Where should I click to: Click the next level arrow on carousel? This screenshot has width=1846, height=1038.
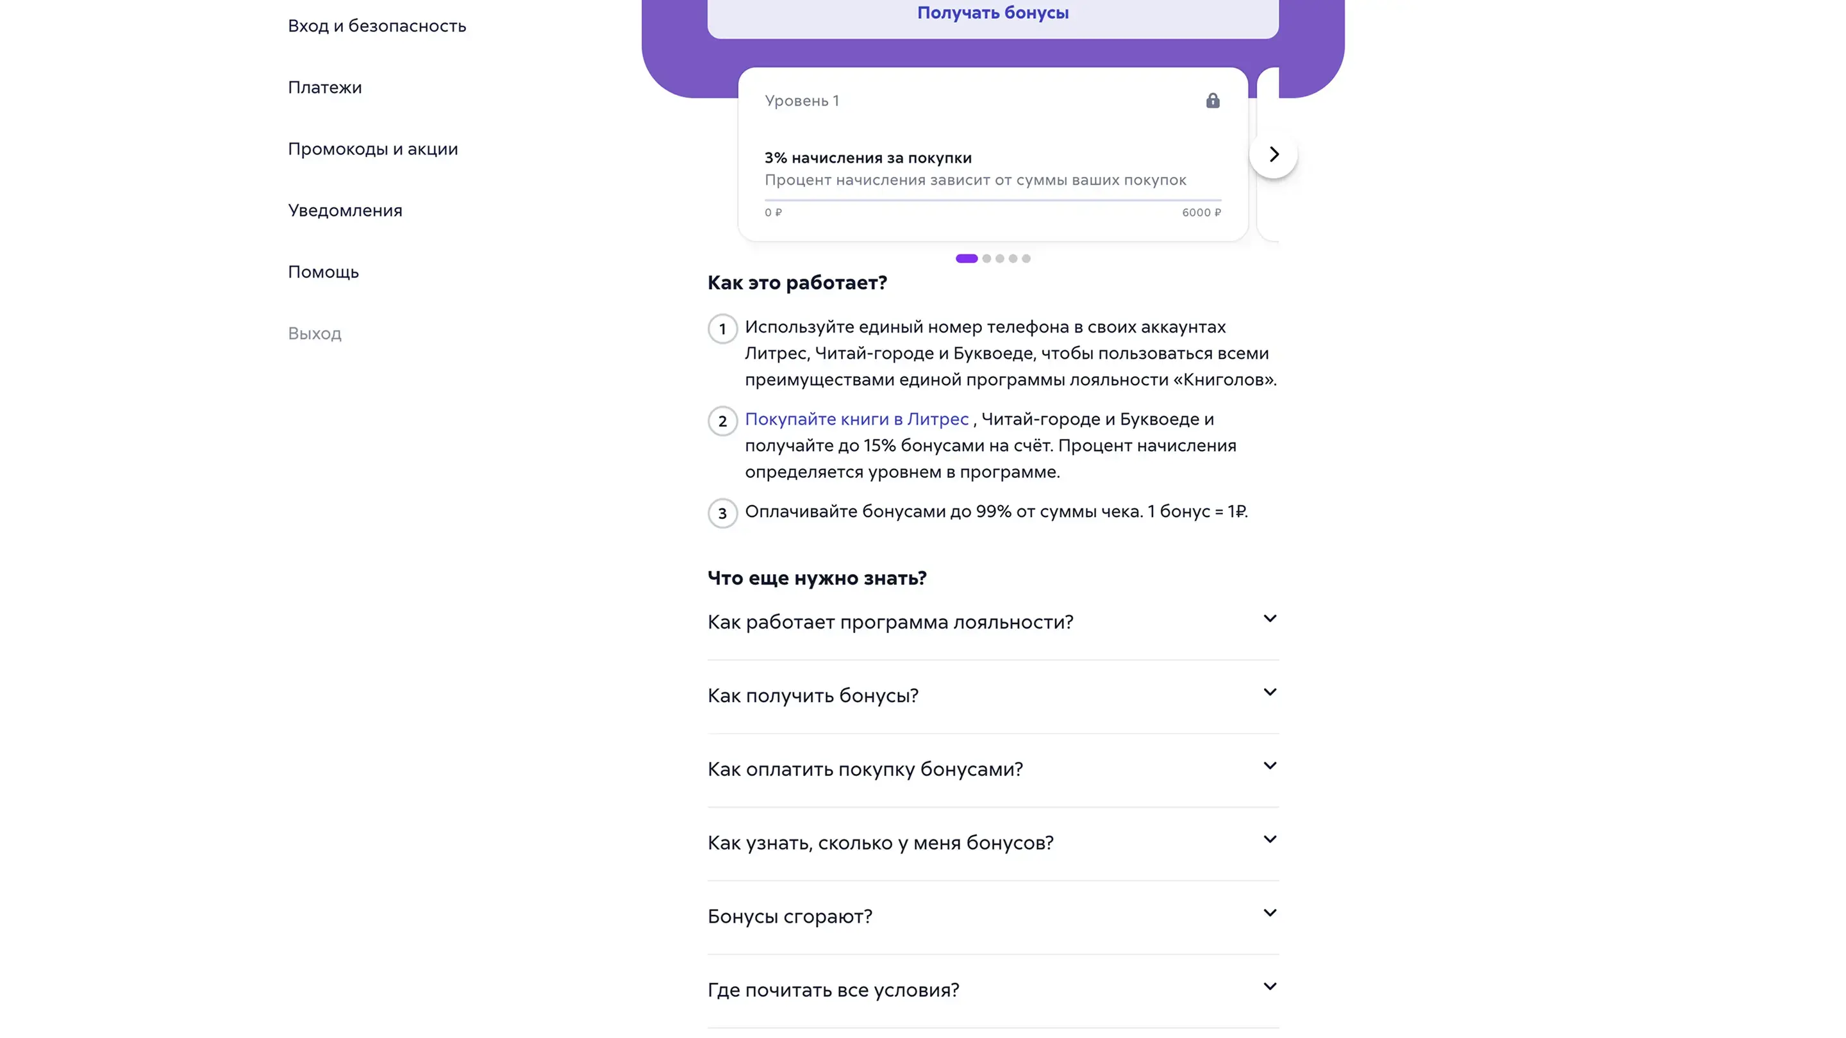tap(1274, 154)
